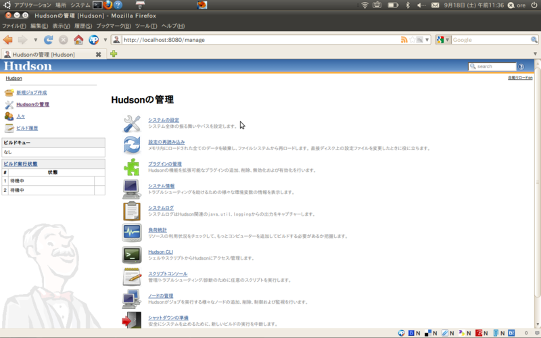This screenshot has height=338, width=541.
Task: Open the 設定の再読み込み link
Action: pos(166,142)
